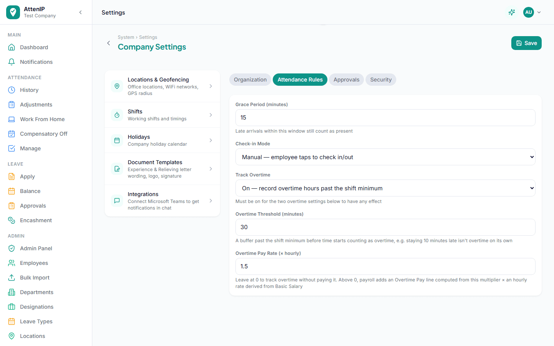Click the System breadcrumb link
Viewport: 554px width, 346px height.
tap(126, 37)
